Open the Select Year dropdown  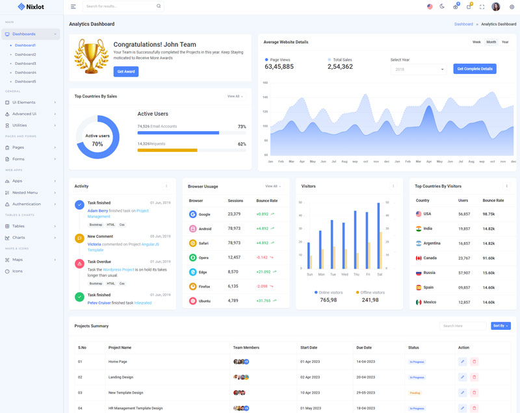418,69
